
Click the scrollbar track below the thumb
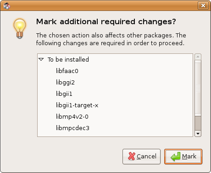pos(198,123)
